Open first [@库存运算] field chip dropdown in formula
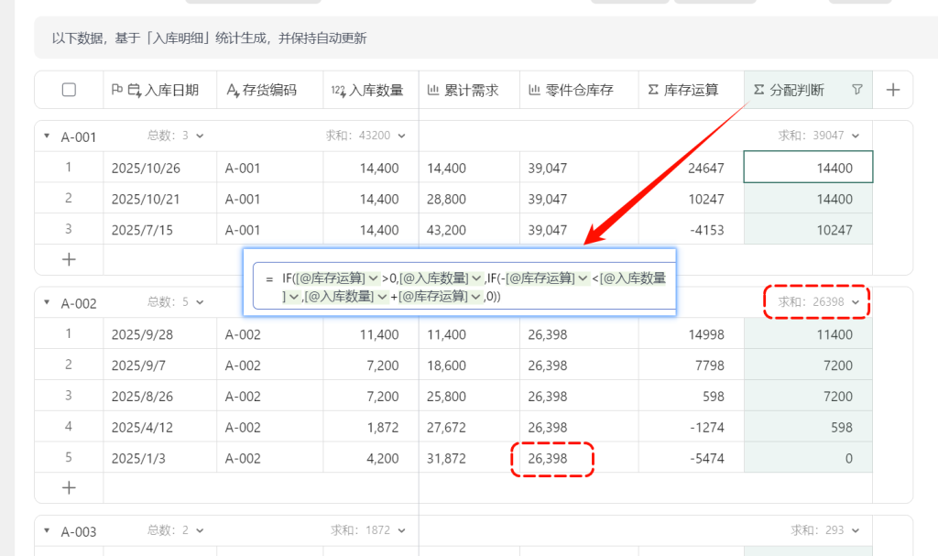 click(374, 278)
